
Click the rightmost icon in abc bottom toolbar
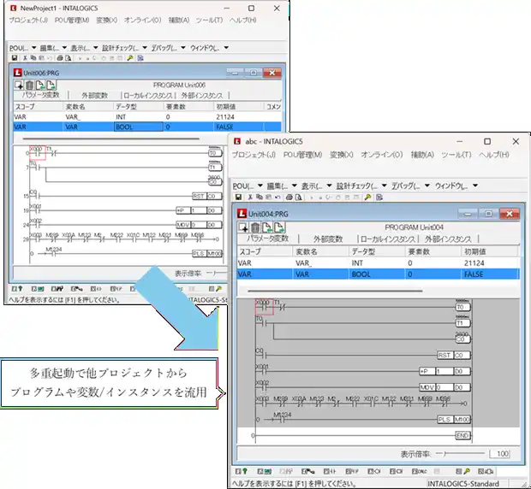tap(486, 471)
